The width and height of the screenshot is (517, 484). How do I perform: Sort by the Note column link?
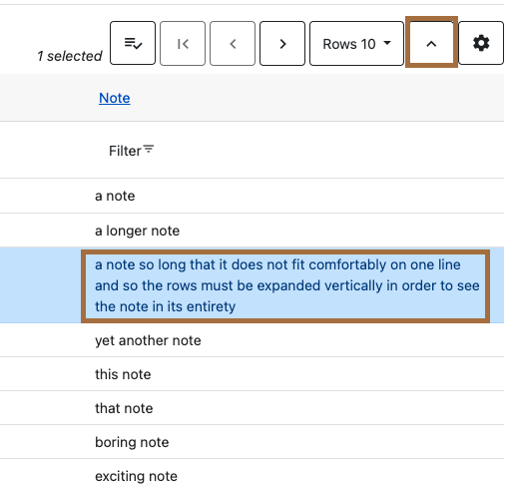[x=115, y=98]
